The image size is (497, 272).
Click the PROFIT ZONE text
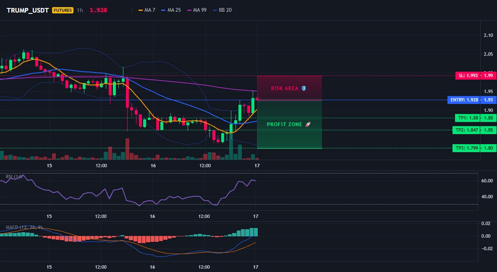285,124
